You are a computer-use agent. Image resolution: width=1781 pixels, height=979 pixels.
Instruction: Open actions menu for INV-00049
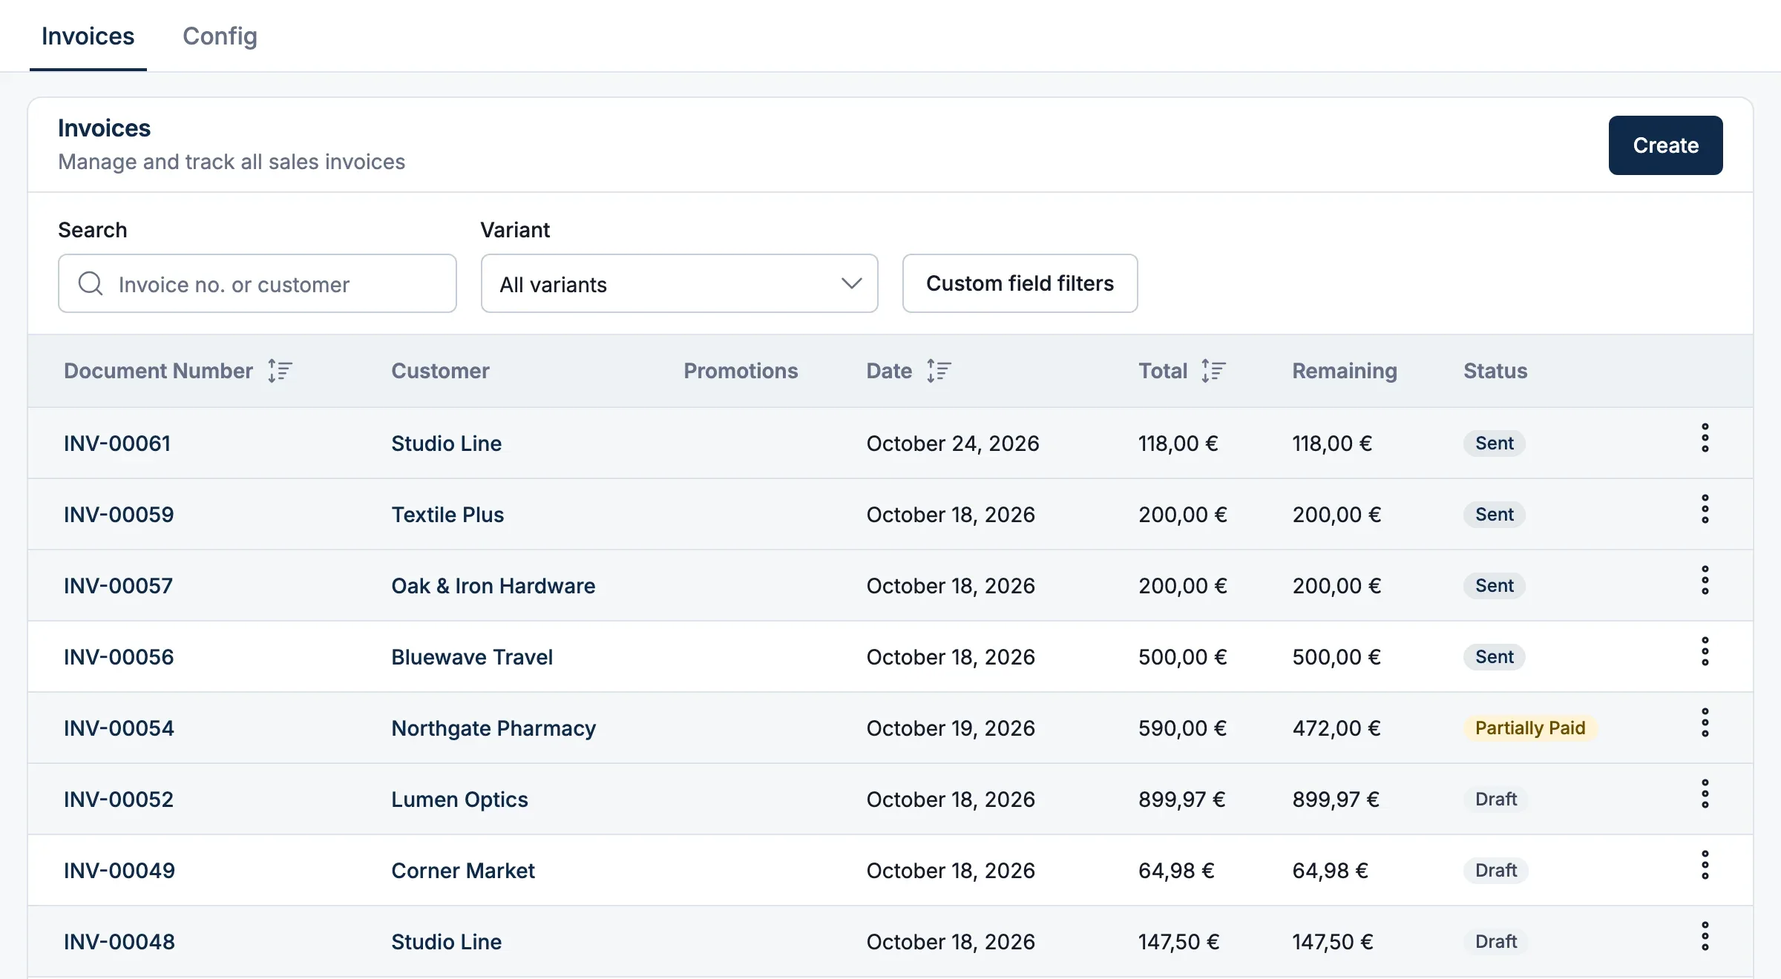tap(1705, 866)
